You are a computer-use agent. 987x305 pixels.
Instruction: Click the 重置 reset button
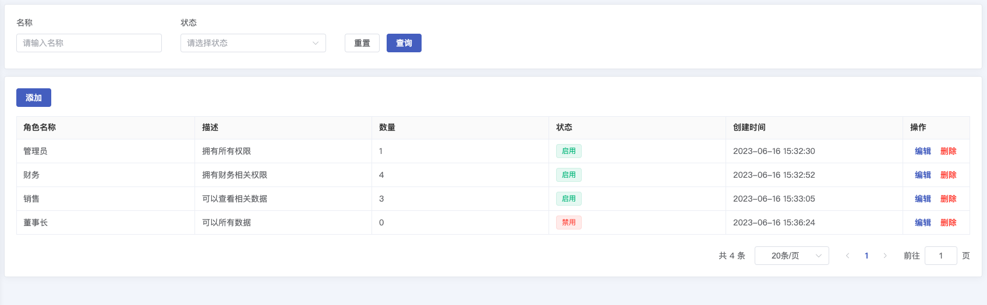pyautogui.click(x=362, y=43)
